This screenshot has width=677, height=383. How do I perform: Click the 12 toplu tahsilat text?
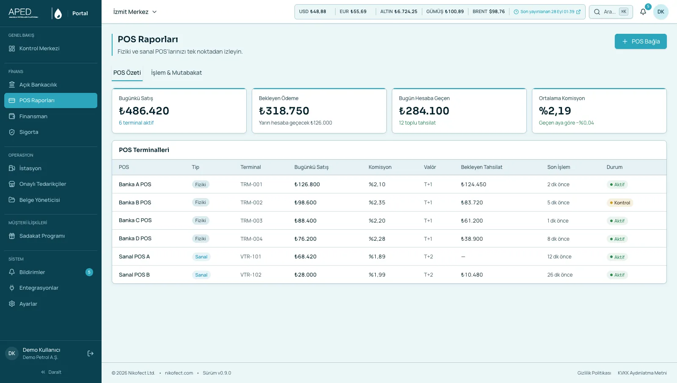417,123
